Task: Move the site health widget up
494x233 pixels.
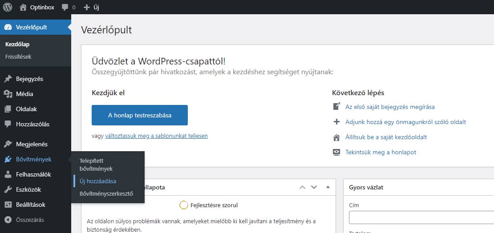Action: (x=303, y=187)
